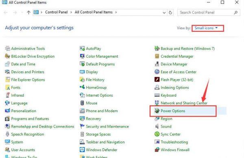Viewport: 244px width, 158px height.
Task: Click the Date and Time icon
Action: click(7, 64)
